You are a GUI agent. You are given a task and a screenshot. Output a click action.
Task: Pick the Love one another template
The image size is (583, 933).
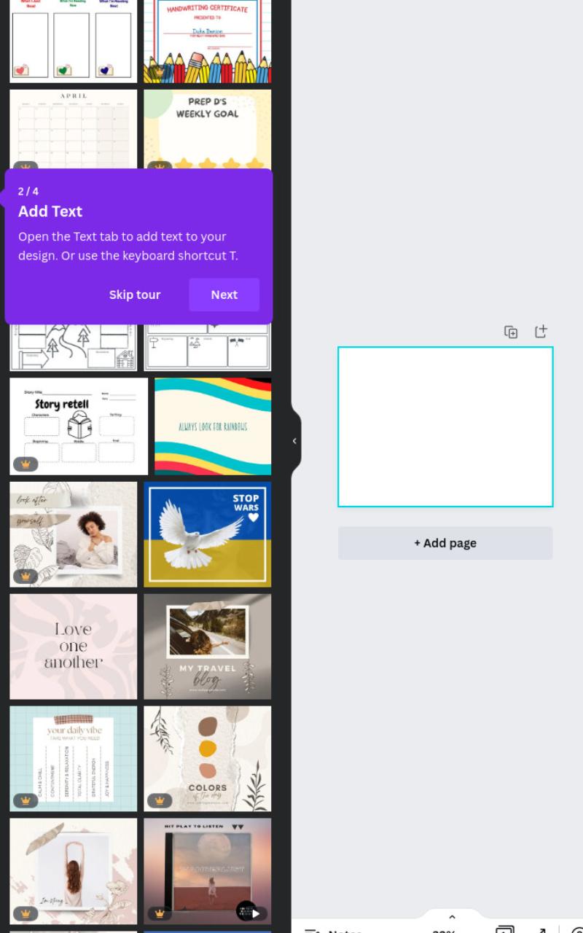coord(73,647)
